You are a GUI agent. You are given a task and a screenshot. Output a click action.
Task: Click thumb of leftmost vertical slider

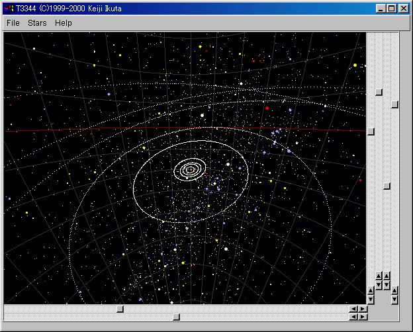(371, 132)
